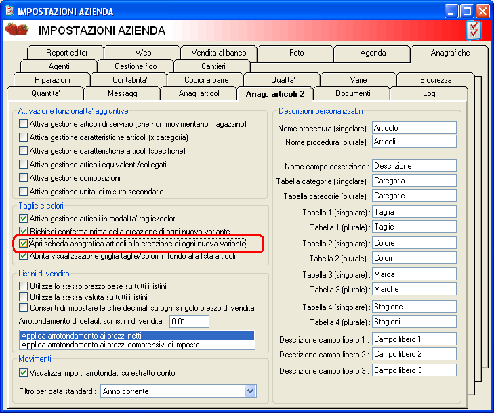Open the 'Filtro per data standard' dropdown
This screenshot has width=494, height=413.
251,391
